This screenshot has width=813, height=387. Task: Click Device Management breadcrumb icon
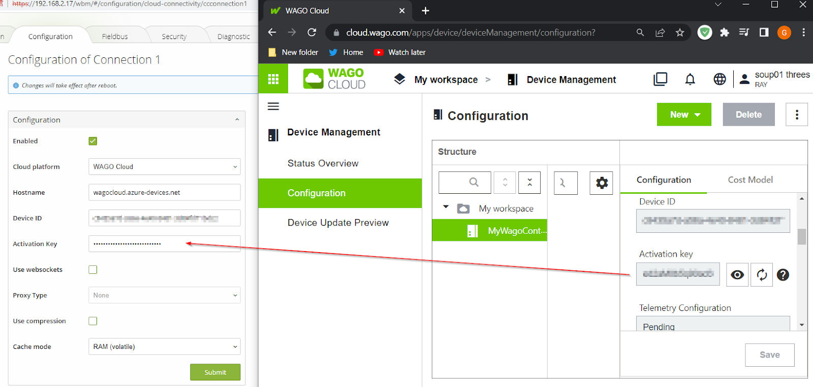click(x=513, y=80)
